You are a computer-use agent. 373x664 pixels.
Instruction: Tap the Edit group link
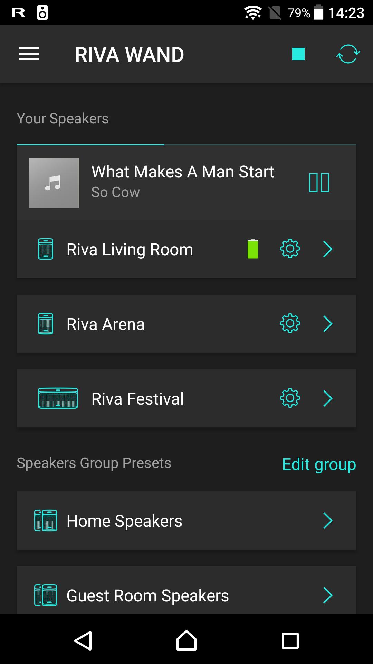click(319, 464)
